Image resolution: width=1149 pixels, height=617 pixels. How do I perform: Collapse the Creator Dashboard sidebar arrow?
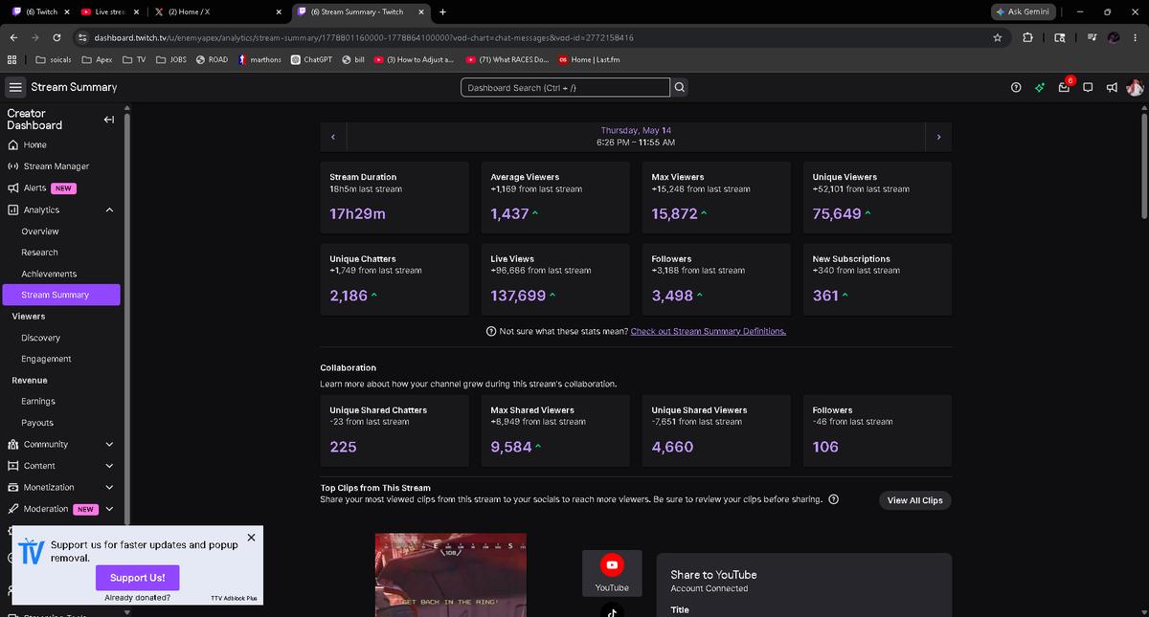click(108, 120)
